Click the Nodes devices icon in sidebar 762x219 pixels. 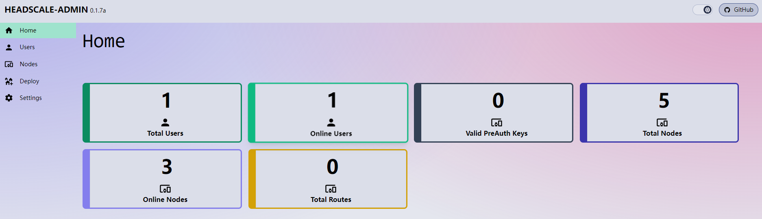click(9, 64)
